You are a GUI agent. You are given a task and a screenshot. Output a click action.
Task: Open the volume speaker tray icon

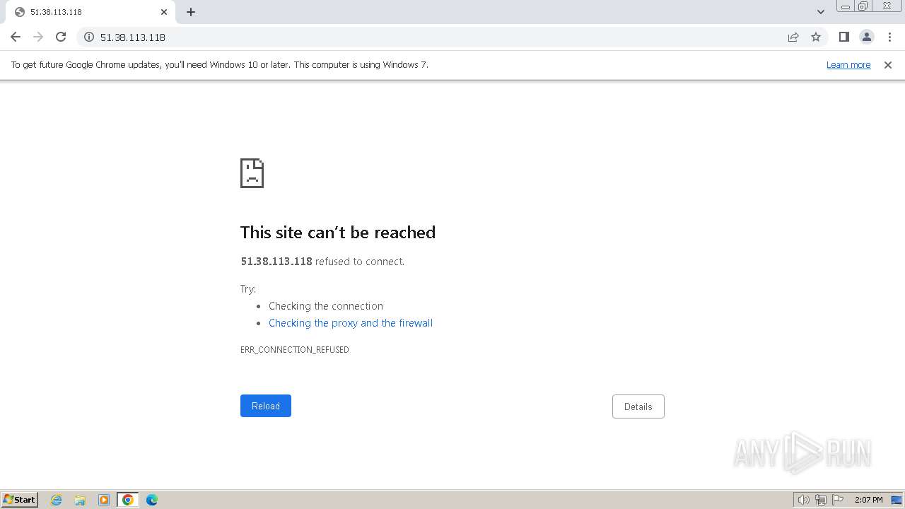point(803,500)
